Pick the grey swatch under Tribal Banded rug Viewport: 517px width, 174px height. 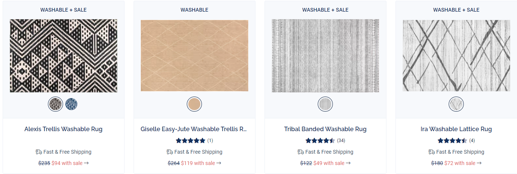coord(325,104)
